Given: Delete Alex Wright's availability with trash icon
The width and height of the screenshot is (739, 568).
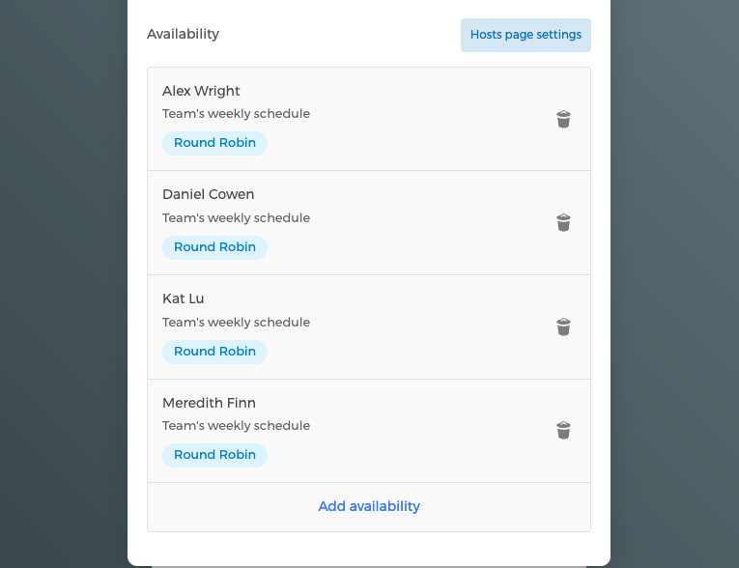Looking at the screenshot, I should coord(564,119).
